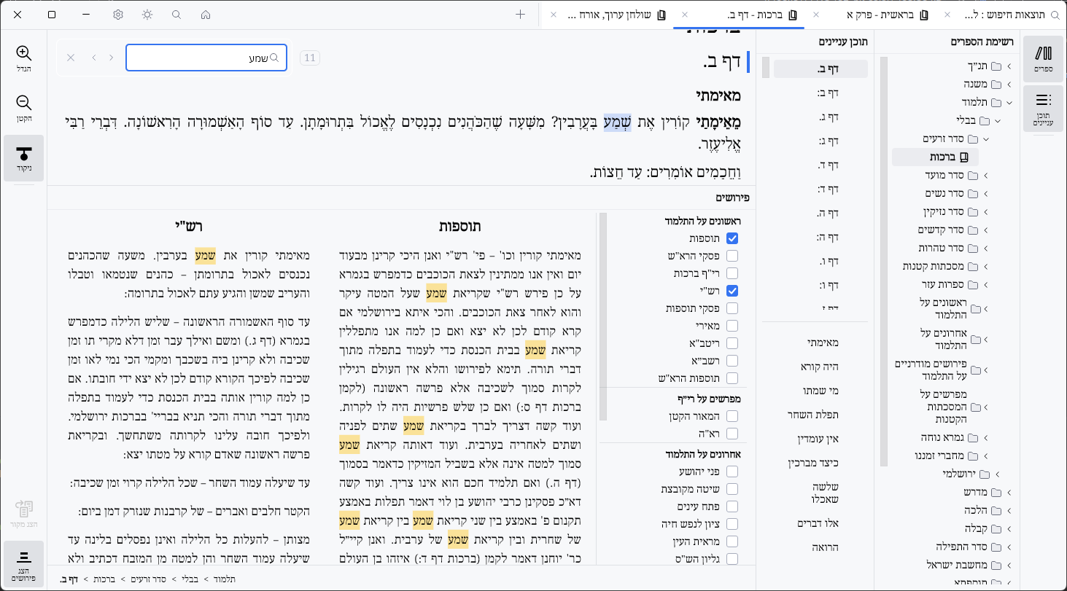Collapse the בבלי tree node
Viewport: 1067px width, 591px height.
pos(998,120)
